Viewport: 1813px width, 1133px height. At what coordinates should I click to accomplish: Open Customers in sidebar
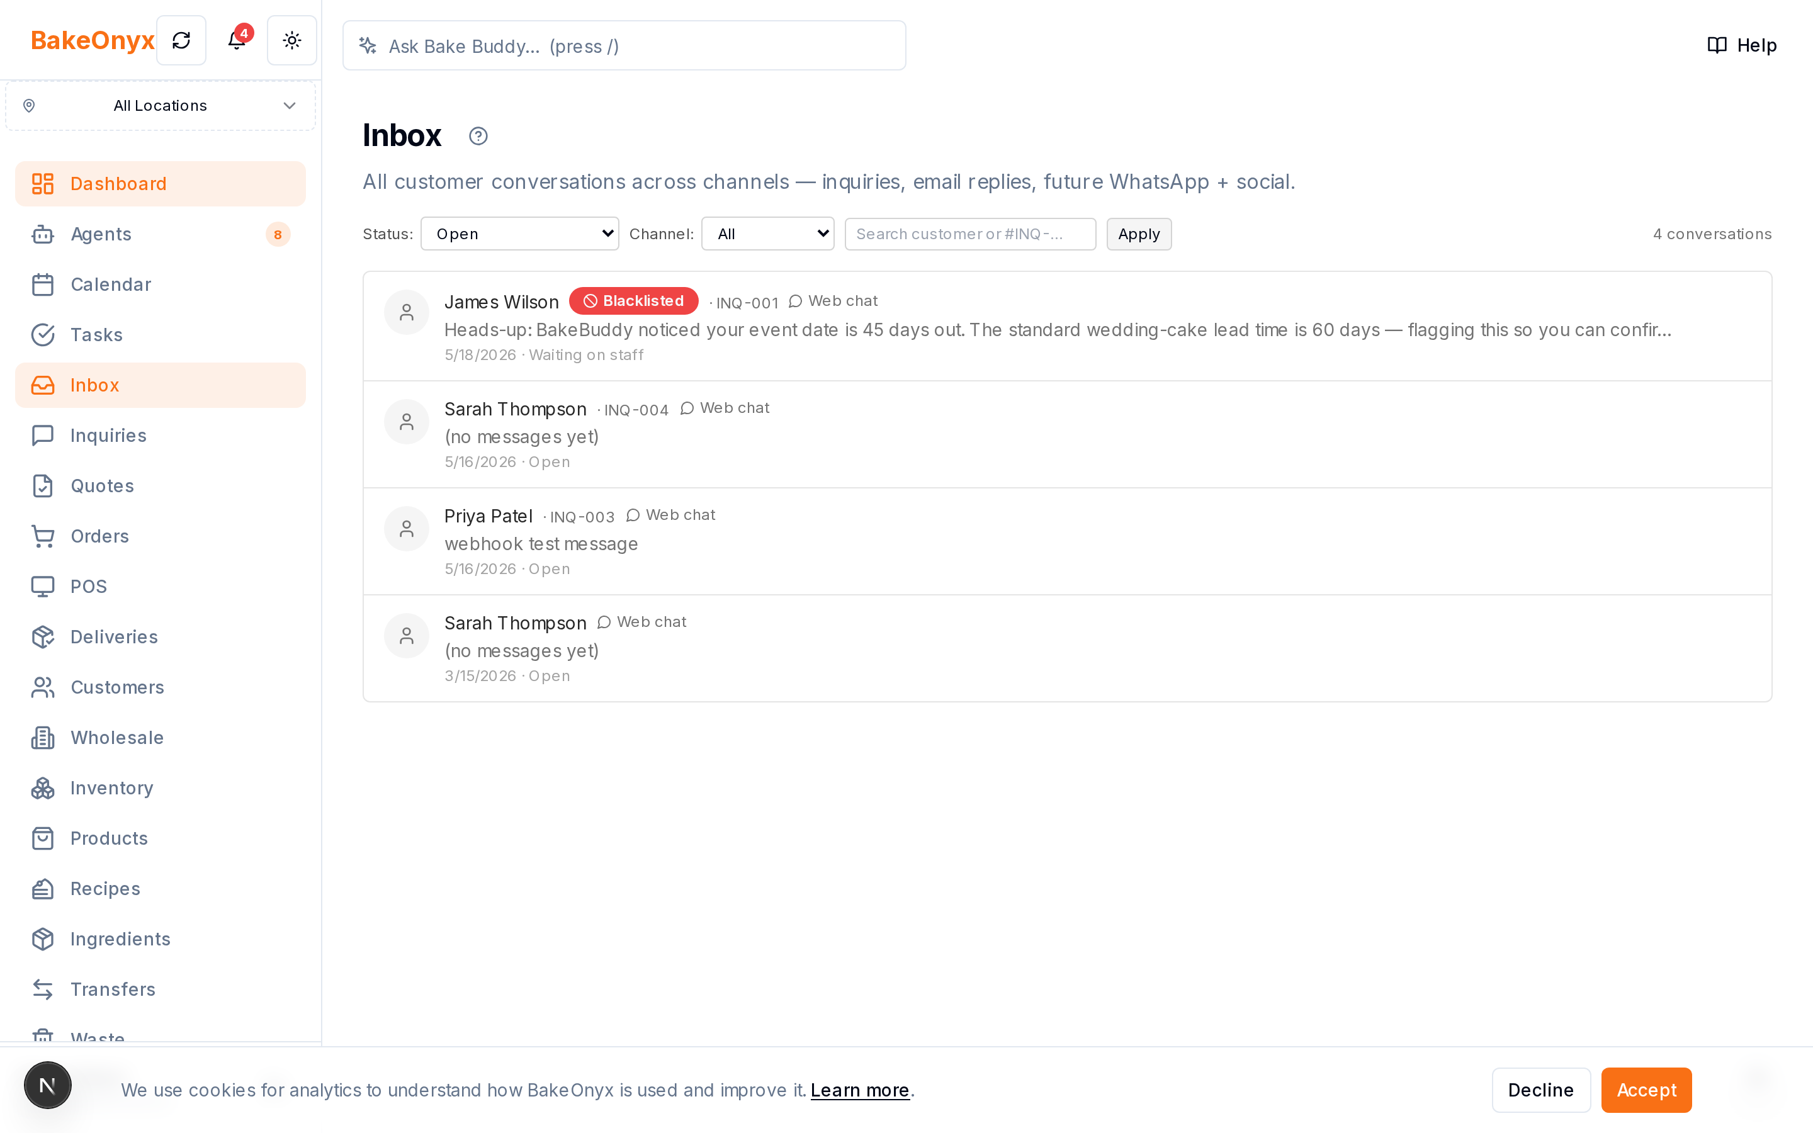click(161, 687)
